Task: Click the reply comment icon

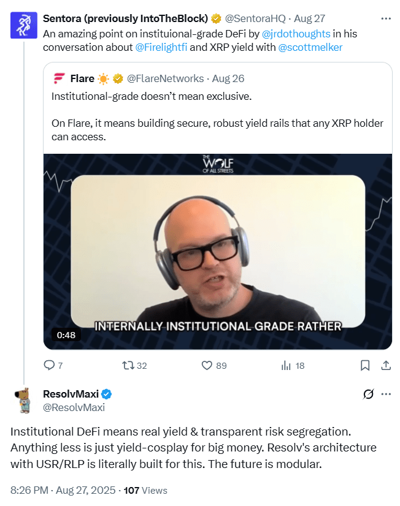Action: tap(50, 365)
